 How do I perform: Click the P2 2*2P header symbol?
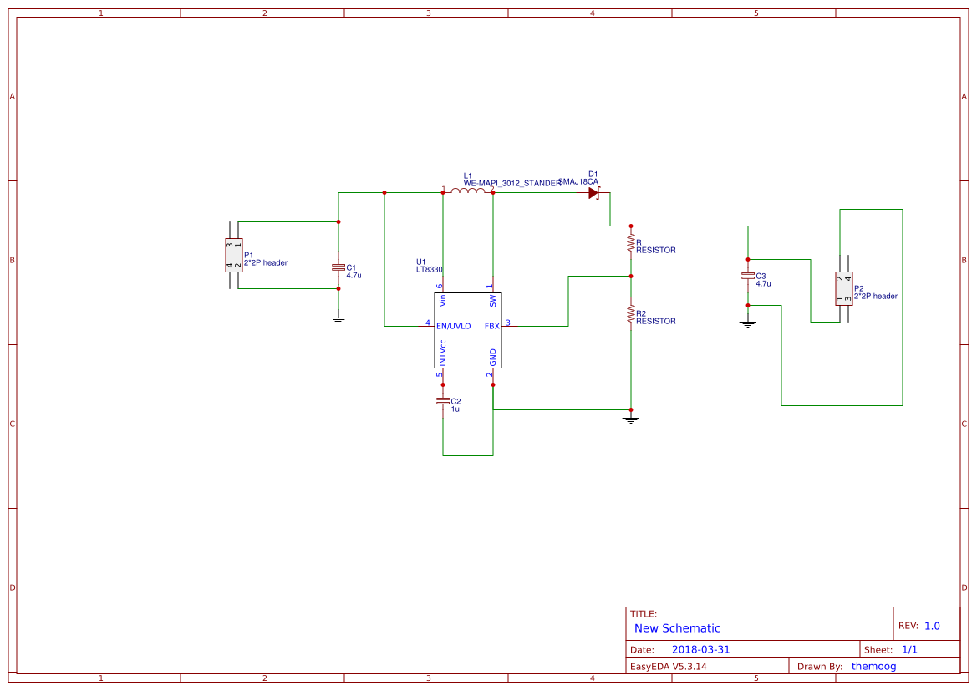[842, 288]
